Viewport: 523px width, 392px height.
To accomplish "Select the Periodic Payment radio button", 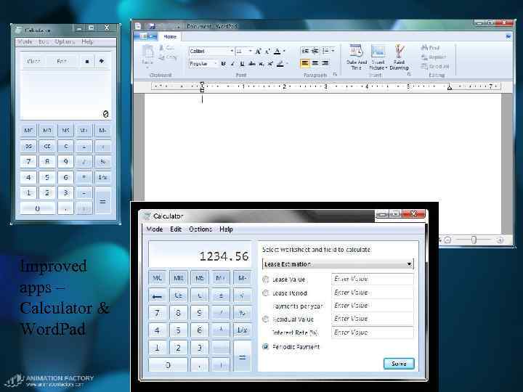I will [x=266, y=347].
